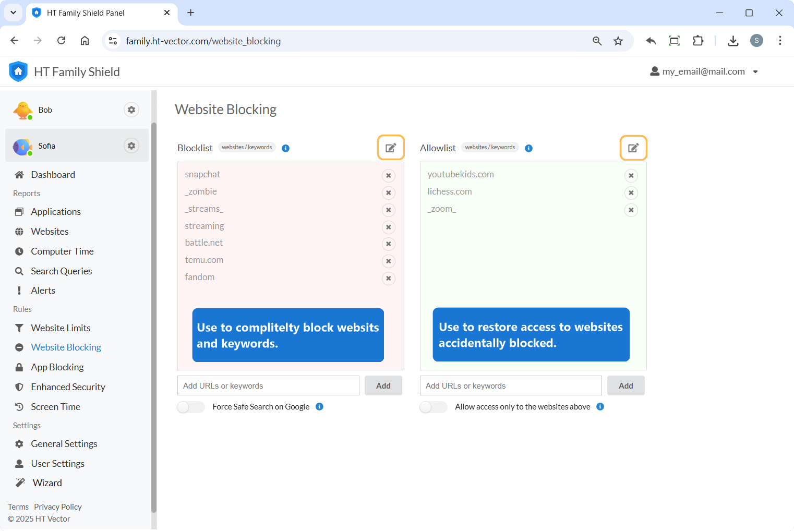Remove snapchat from the Blocklist
794x531 pixels.
(x=388, y=176)
